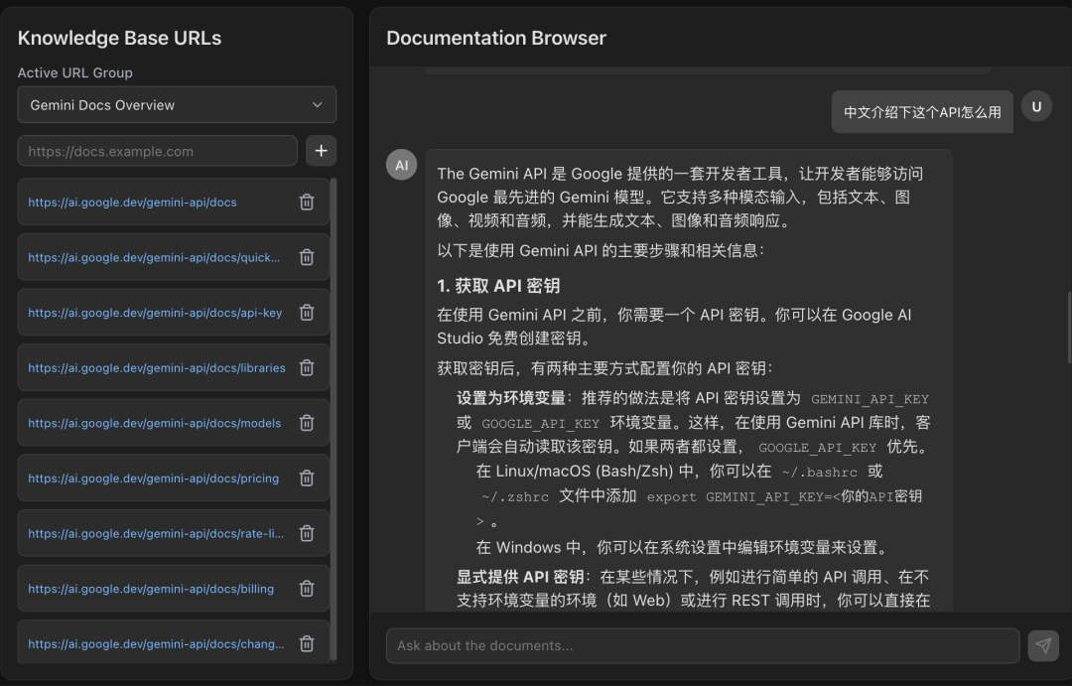The height and width of the screenshot is (686, 1072).
Task: Click the plus button to add URL
Action: coord(321,151)
